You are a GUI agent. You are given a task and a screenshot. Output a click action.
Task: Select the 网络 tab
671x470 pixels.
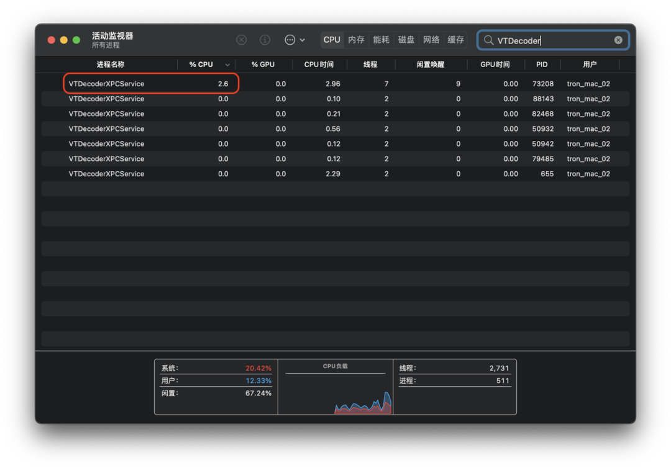(431, 40)
